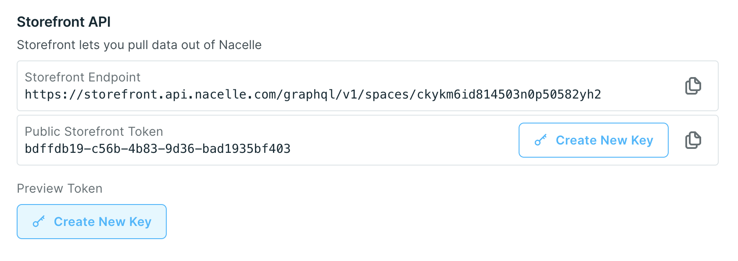Viewport: 738px width, 261px height.
Task: Click the Storefront API heading
Action: [64, 22]
